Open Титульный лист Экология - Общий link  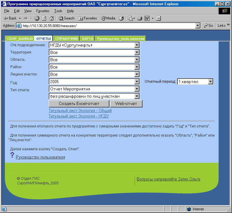coord(80,111)
